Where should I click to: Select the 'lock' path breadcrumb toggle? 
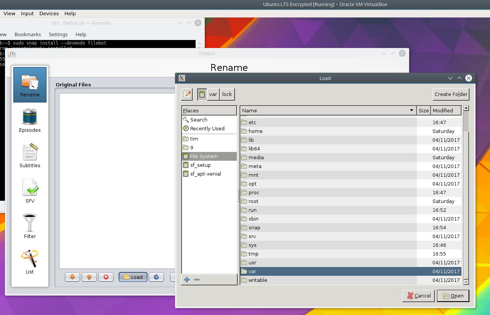[227, 94]
